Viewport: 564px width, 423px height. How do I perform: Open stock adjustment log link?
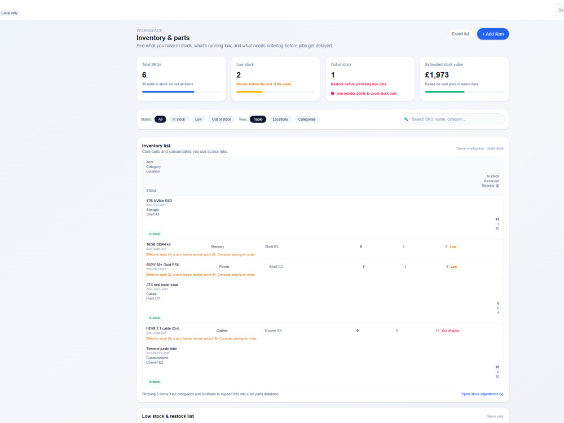point(482,394)
